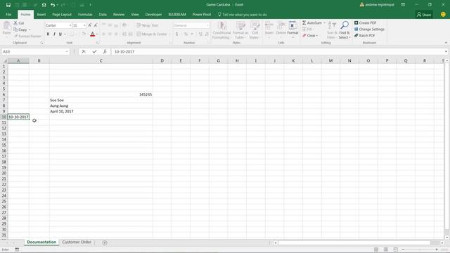Open the File menu
Viewport: 450px width, 253px height.
8,14
